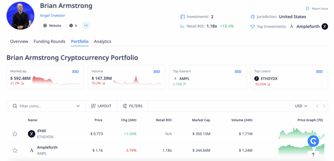Click the Filter coins search field
This screenshot has height=161, width=334.
tap(46, 106)
